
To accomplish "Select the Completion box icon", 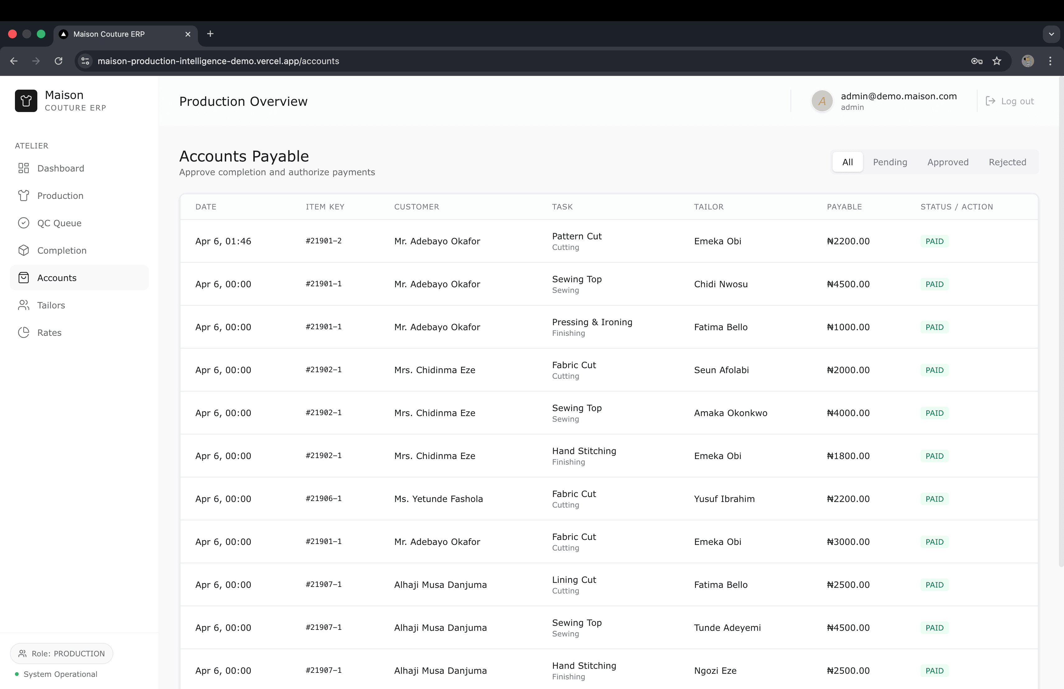I will click(23, 250).
